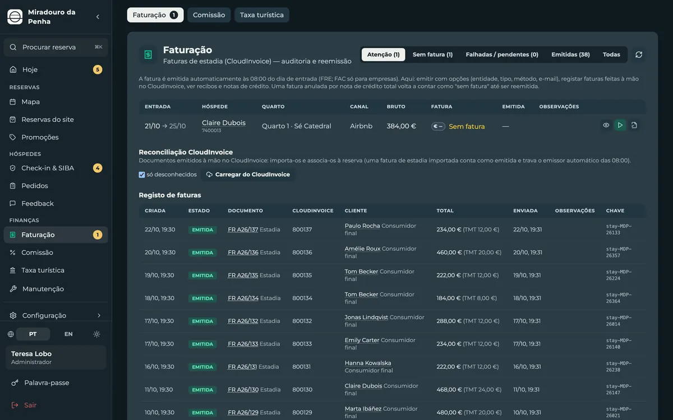Open client Jonas Lindqvist link
The image size is (673, 420).
tap(366, 317)
